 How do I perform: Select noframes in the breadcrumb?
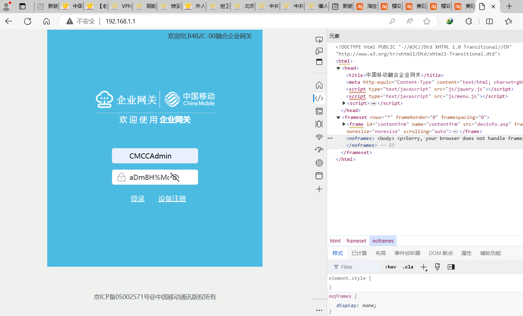click(383, 241)
